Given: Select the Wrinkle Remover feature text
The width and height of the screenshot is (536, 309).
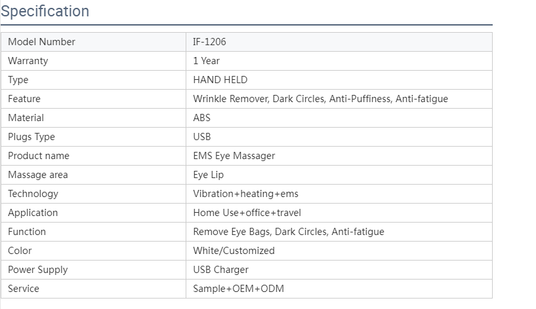Looking at the screenshot, I should (x=231, y=99).
